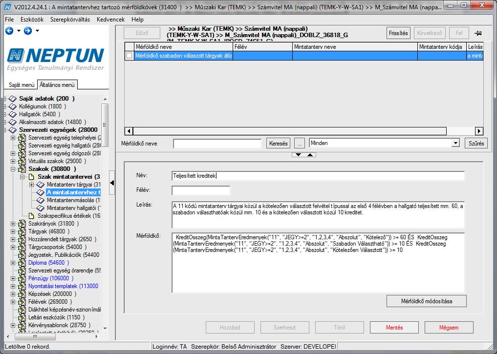Click the Szak mintatantervei document icon

[31, 177]
